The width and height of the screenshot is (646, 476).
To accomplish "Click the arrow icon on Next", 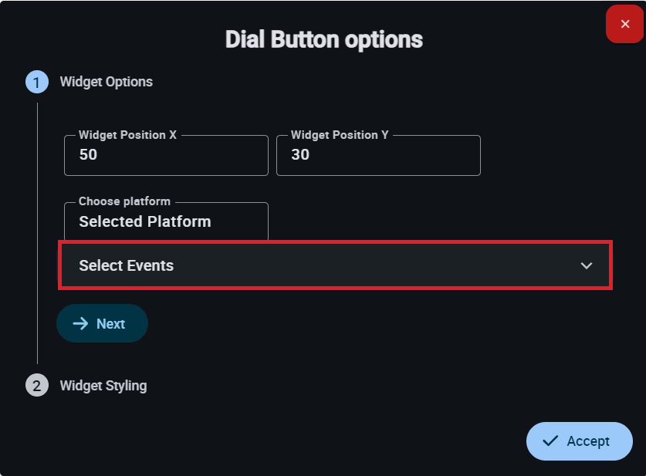I will coord(80,323).
